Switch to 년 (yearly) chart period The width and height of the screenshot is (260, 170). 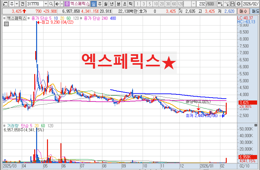click(x=112, y=4)
